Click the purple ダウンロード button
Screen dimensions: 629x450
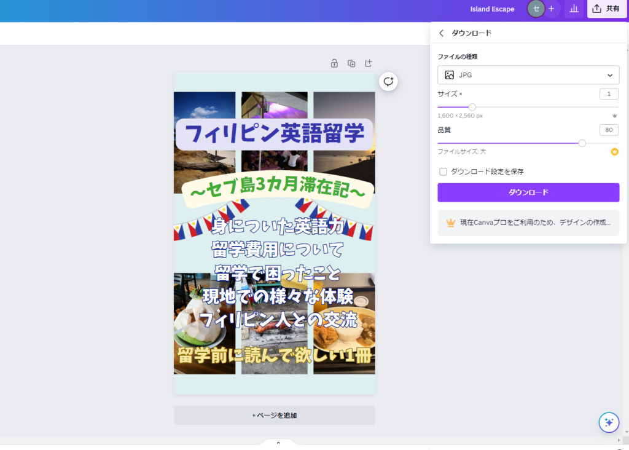pyautogui.click(x=528, y=192)
